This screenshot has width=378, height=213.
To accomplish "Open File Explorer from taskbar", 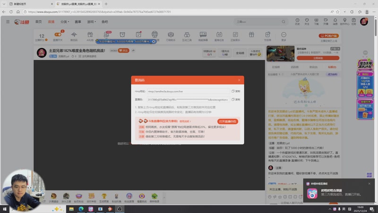I will (71, 209).
